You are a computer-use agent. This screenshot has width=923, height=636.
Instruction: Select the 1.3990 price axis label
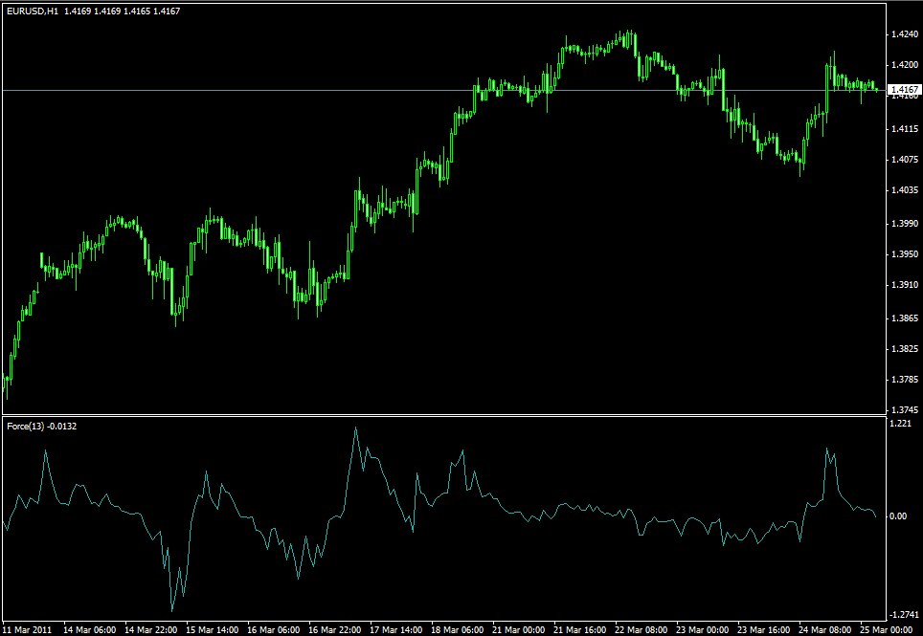point(905,224)
